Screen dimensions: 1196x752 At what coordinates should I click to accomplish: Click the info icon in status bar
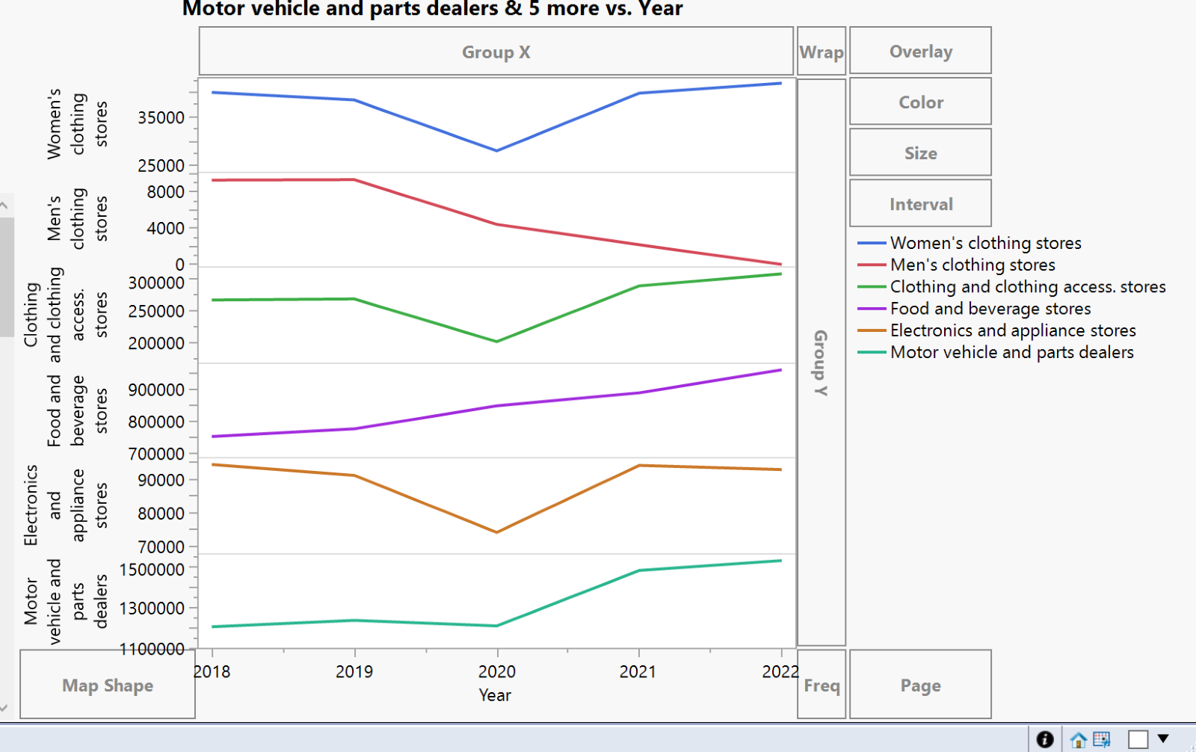point(1045,739)
